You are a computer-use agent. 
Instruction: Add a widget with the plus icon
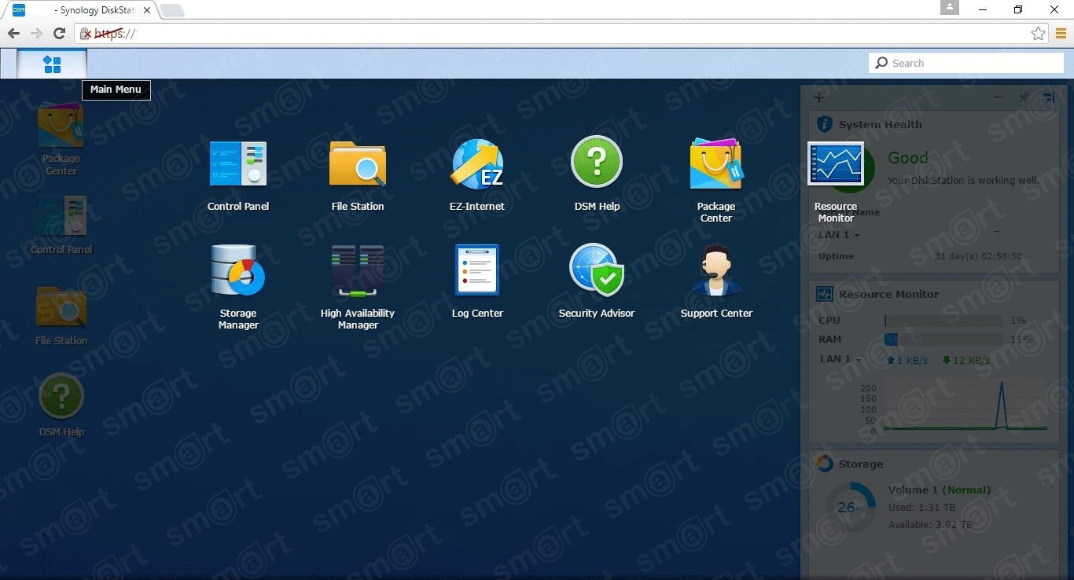pyautogui.click(x=818, y=97)
